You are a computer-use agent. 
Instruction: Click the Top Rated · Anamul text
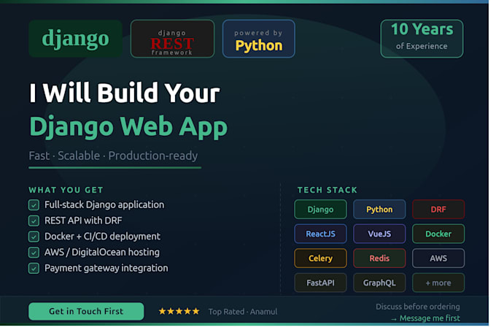click(x=243, y=312)
